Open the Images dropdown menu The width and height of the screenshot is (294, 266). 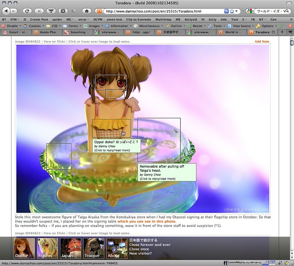[93, 26]
